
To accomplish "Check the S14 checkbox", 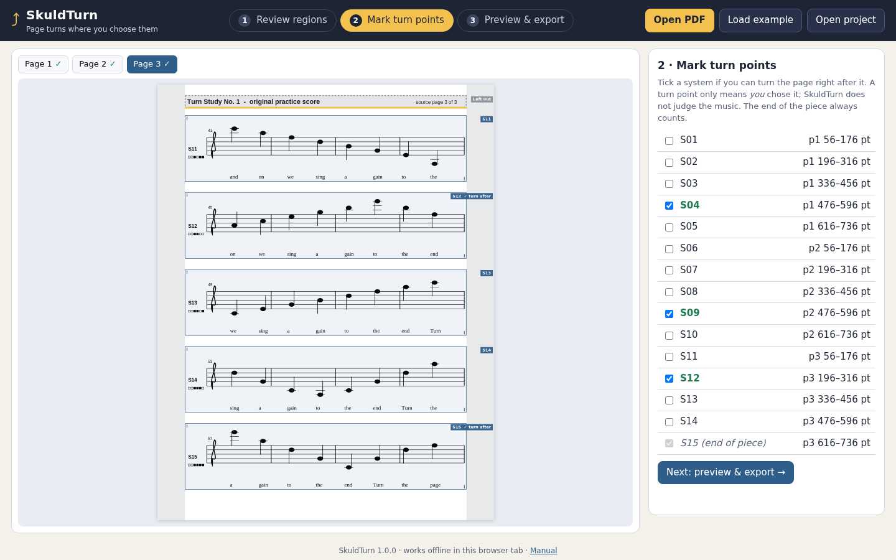I will [669, 422].
